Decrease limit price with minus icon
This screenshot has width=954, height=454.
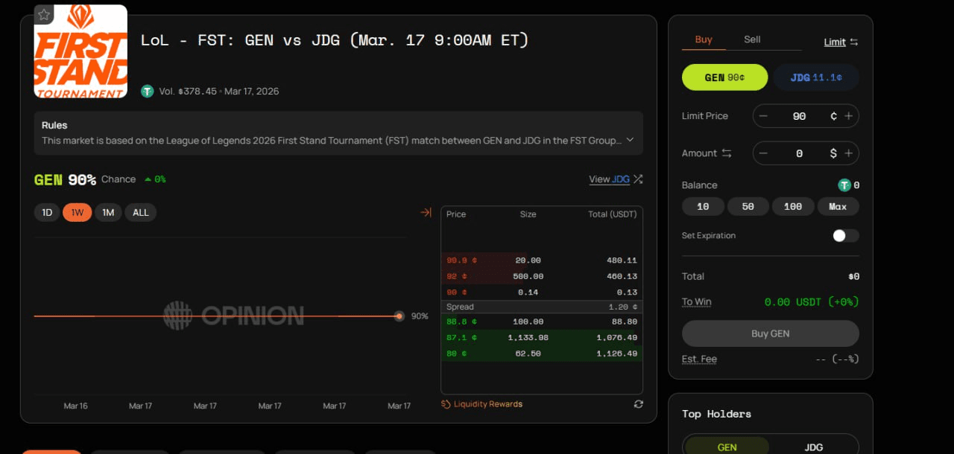pyautogui.click(x=763, y=116)
